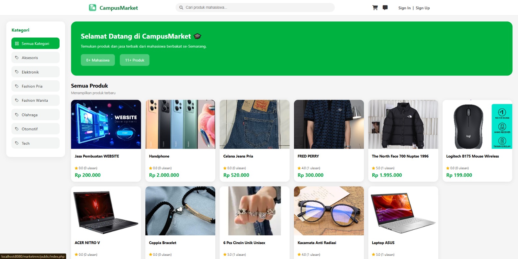The width and height of the screenshot is (518, 259).
Task: Click the tag icon beside Otomotif
Action: pos(17,129)
